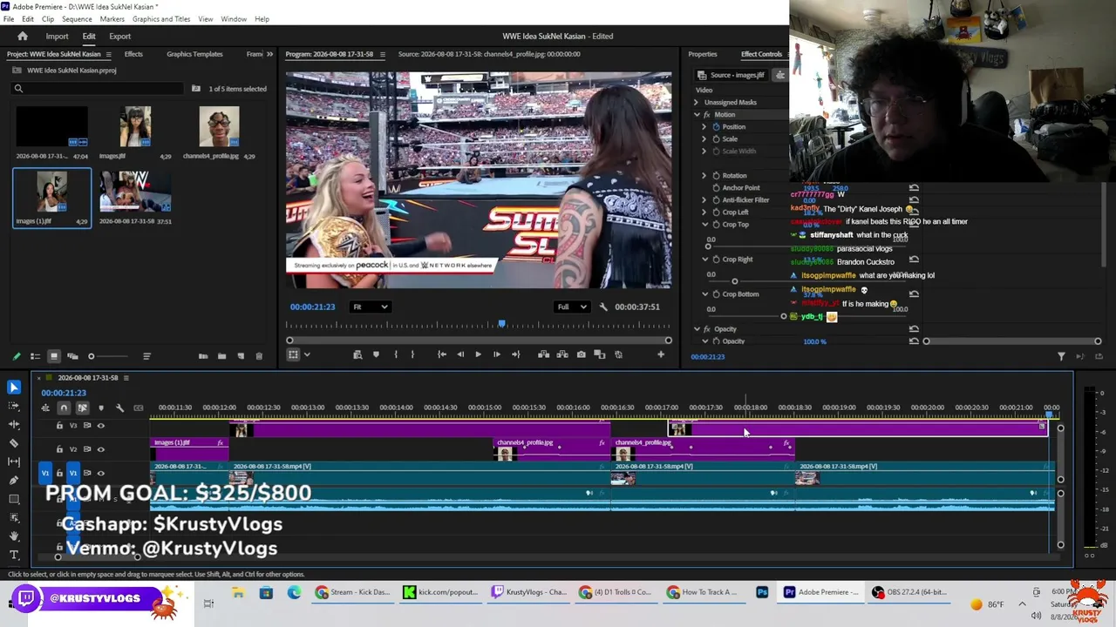
Task: Open the Sequence menu
Action: (77, 19)
